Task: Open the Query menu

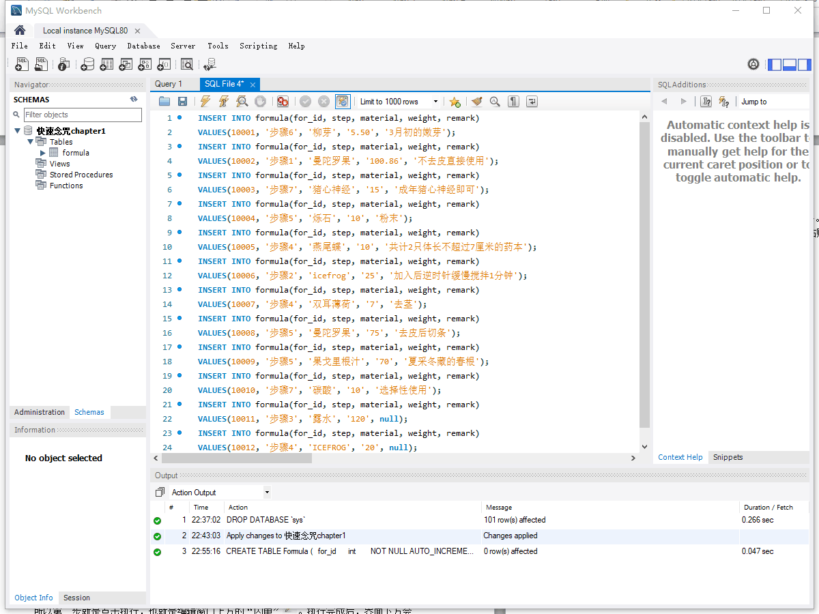Action: [x=106, y=46]
